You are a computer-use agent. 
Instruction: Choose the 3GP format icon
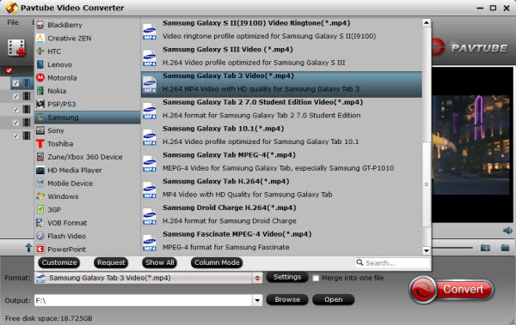(40, 209)
